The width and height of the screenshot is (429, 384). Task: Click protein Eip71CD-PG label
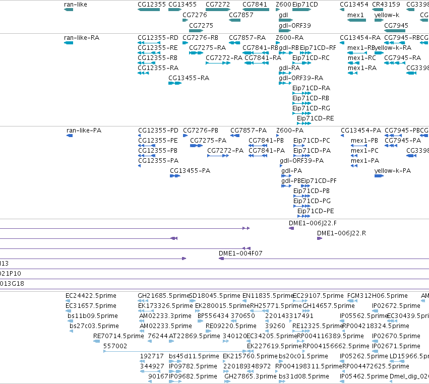[x=312, y=201]
